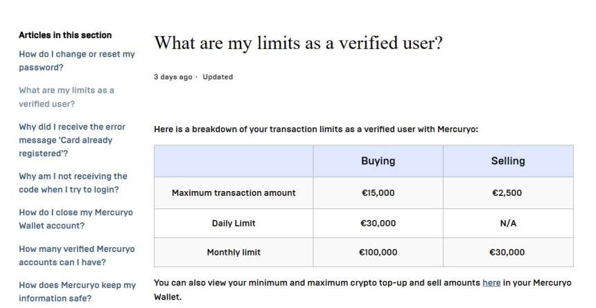Select the 'Daily Limit' row label
The width and height of the screenshot is (596, 308).
point(234,223)
